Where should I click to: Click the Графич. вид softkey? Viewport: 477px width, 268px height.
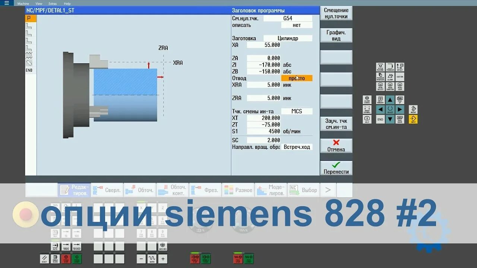coord(336,35)
